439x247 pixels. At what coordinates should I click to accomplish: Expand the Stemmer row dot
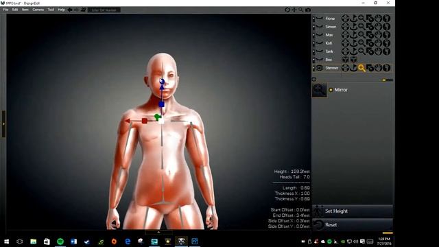(x=314, y=68)
